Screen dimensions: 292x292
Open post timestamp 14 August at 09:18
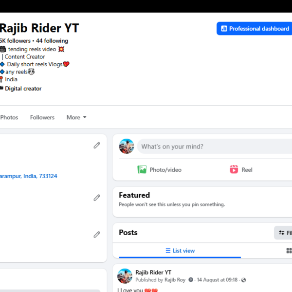pyautogui.click(x=218, y=280)
